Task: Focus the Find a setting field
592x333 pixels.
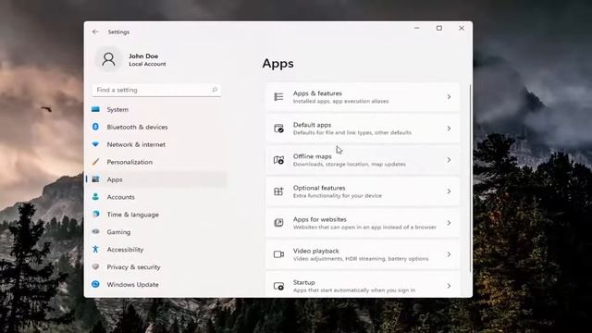Action: click(156, 90)
